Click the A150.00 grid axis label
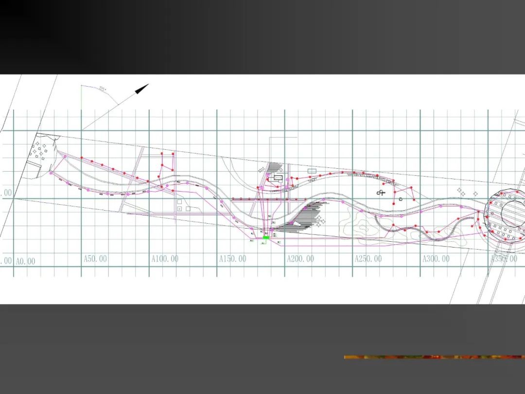Screen dimensions: 525x394 (233, 259)
